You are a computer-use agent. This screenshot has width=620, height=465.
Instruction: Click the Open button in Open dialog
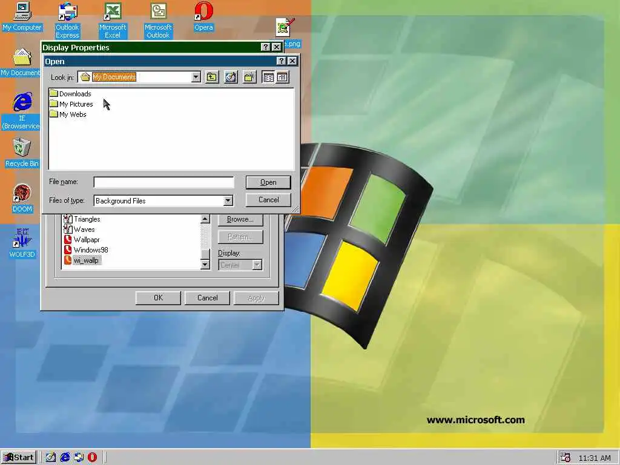click(268, 182)
